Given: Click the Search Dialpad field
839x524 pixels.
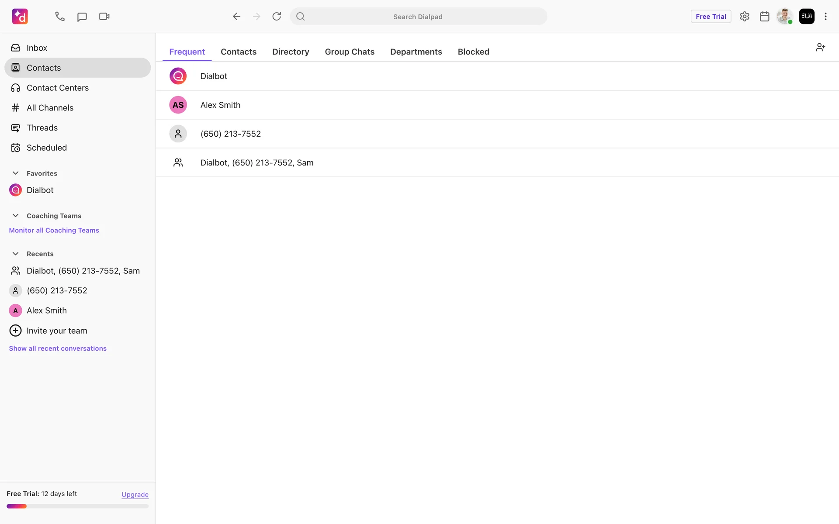Looking at the screenshot, I should (x=418, y=17).
